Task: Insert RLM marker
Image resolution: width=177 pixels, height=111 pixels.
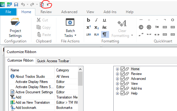Action: click(96, 34)
